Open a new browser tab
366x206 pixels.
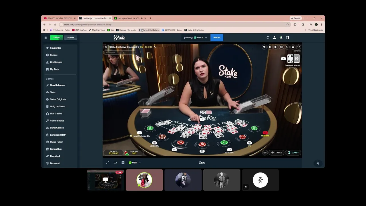tap(151, 18)
